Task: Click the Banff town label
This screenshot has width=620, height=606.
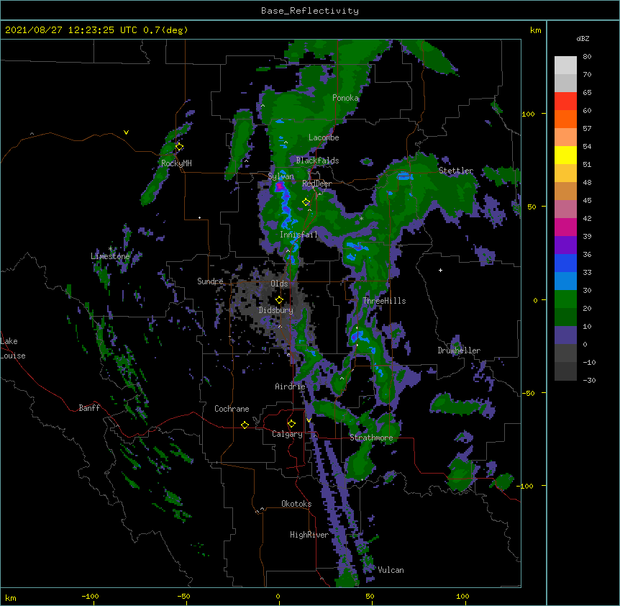Action: pyautogui.click(x=89, y=408)
